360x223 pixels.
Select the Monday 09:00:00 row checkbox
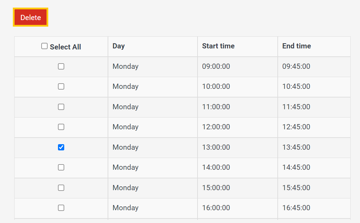pyautogui.click(x=61, y=66)
